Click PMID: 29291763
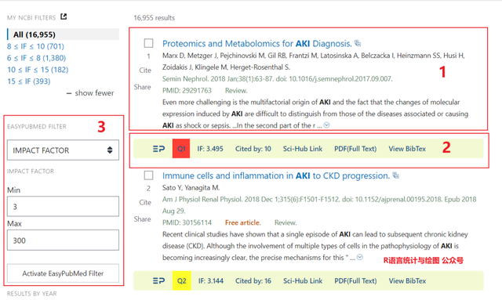 tap(187, 91)
